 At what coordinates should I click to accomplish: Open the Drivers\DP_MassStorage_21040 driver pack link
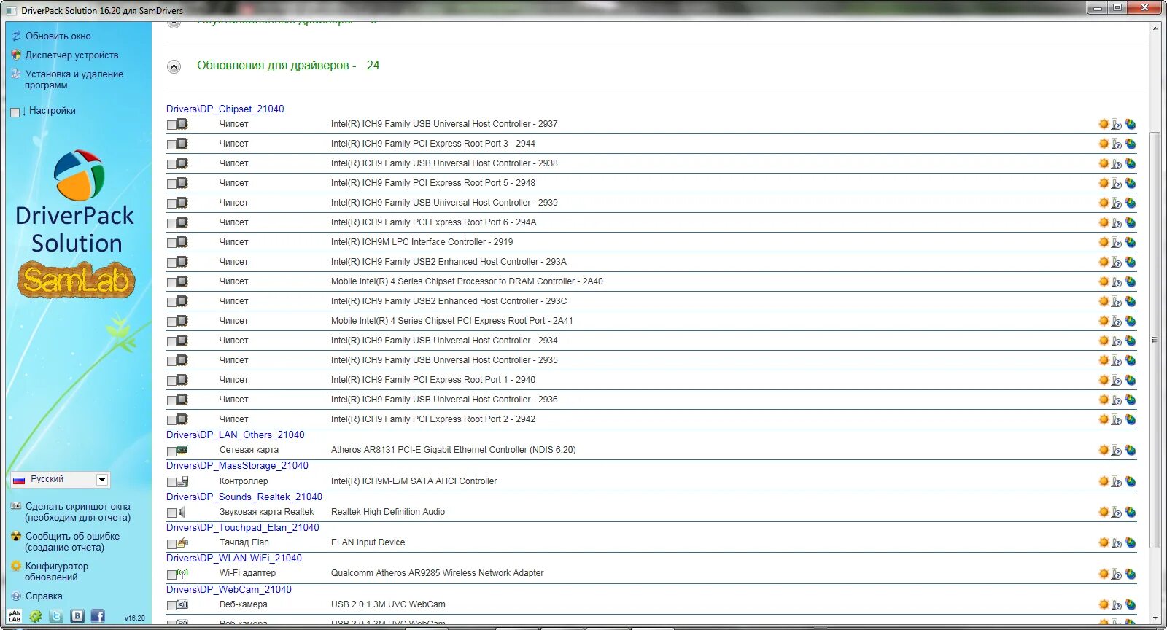click(x=237, y=465)
